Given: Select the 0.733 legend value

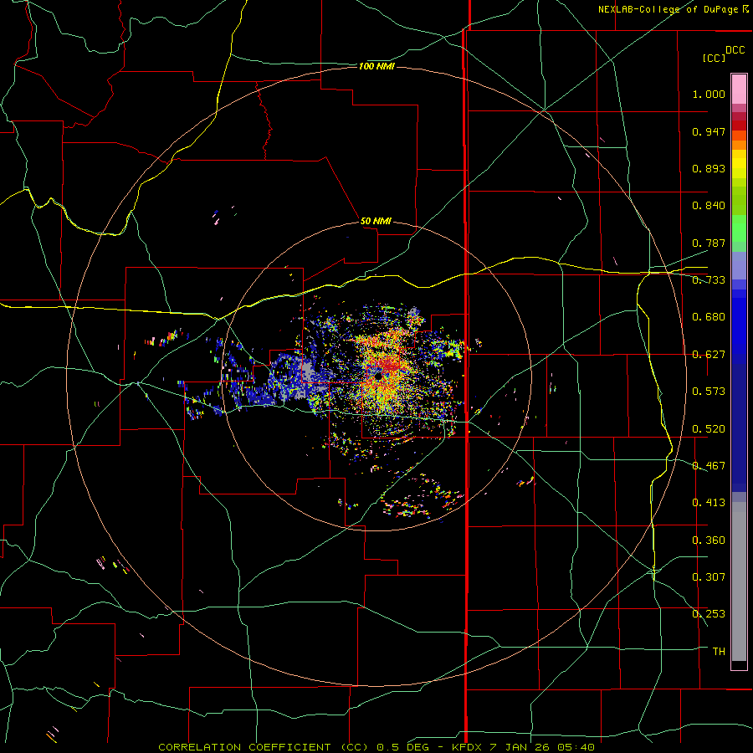Looking at the screenshot, I should point(709,280).
